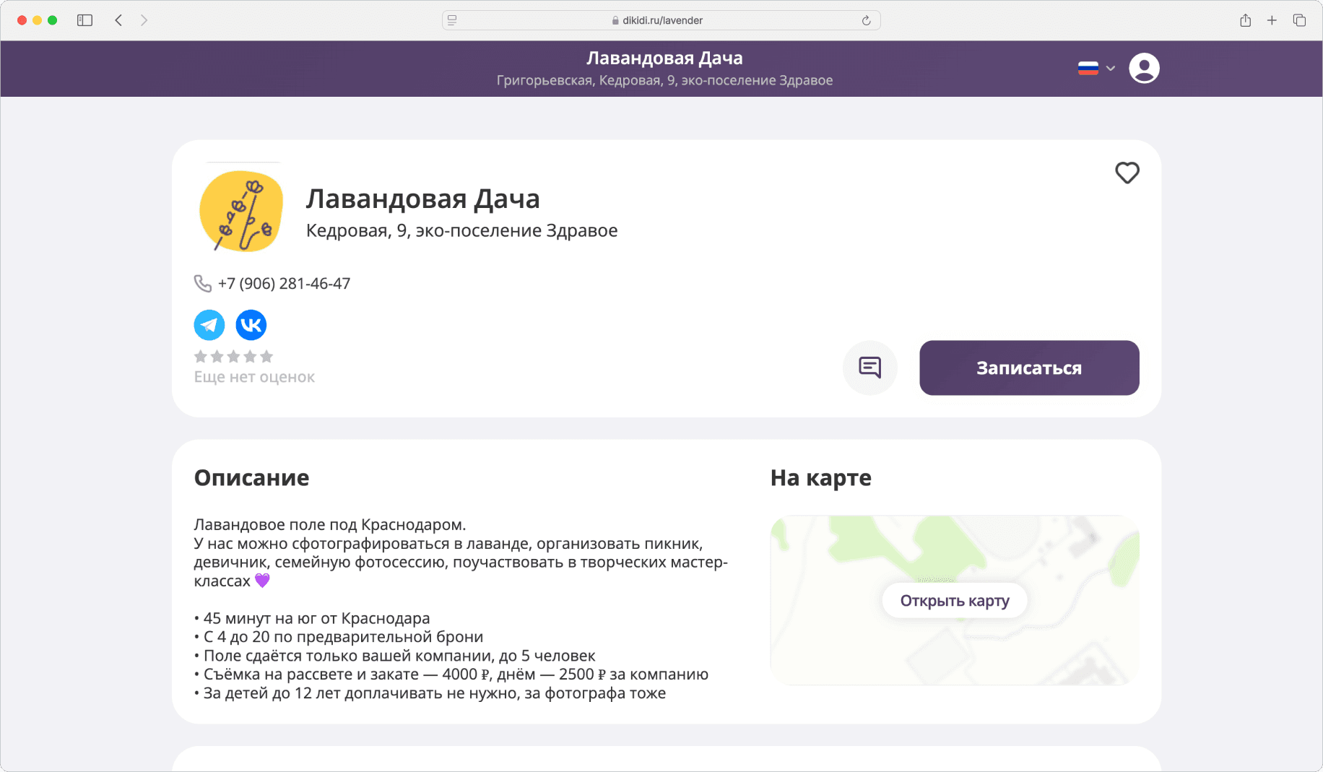Image resolution: width=1323 pixels, height=772 pixels.
Task: Show the tab overview
Action: tap(1299, 20)
